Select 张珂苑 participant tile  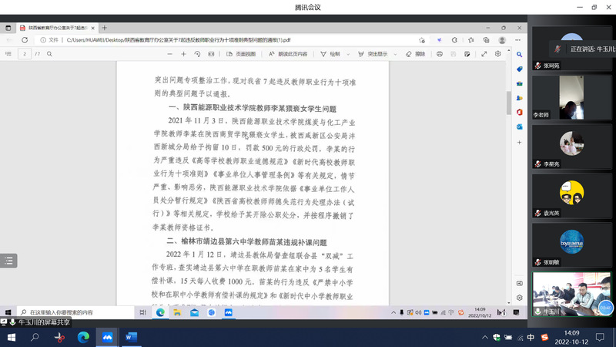571,49
